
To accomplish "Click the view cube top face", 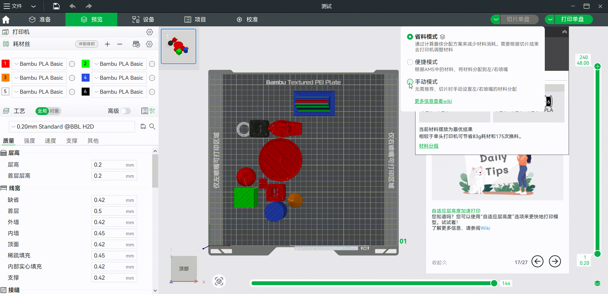I will pyautogui.click(x=184, y=269).
